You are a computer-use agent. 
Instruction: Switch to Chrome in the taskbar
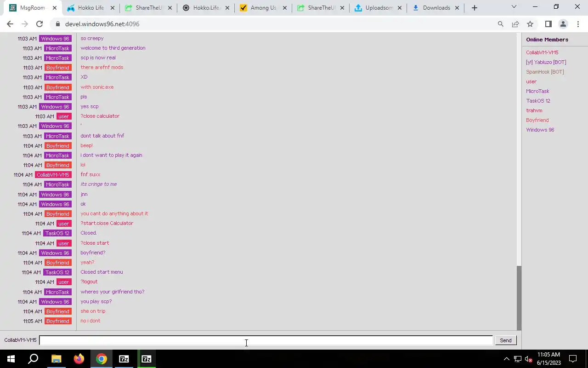[x=102, y=359]
